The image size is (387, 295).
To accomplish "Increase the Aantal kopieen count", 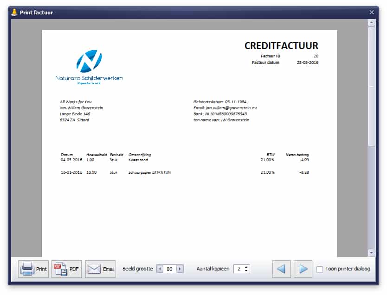I will click(x=246, y=266).
